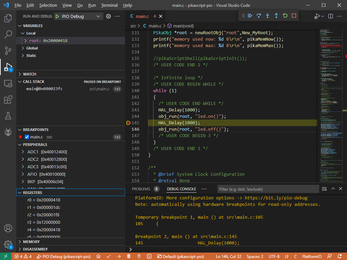The image size is (347, 260).
Task: Toggle breakpoint marker at line 145
Action: pos(128,123)
